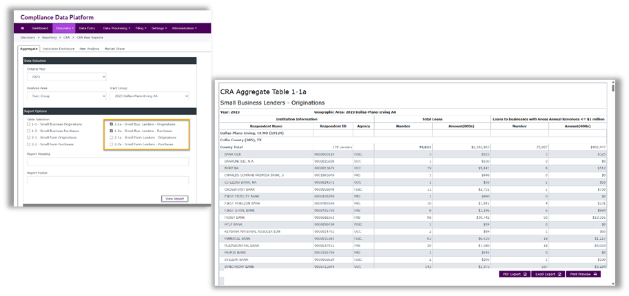The height and width of the screenshot is (296, 629).
Task: Enable 1-1 Small Business Originations checkbox
Action: point(28,125)
